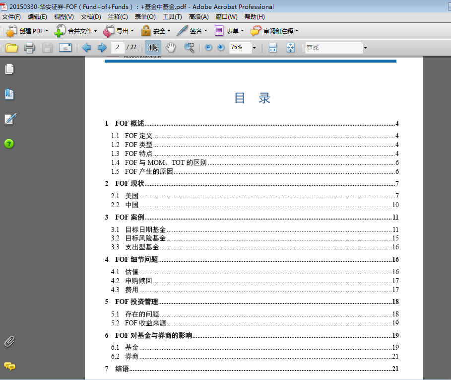451x380 pixels.
Task: Open the Comments panel icon
Action: click(x=9, y=366)
